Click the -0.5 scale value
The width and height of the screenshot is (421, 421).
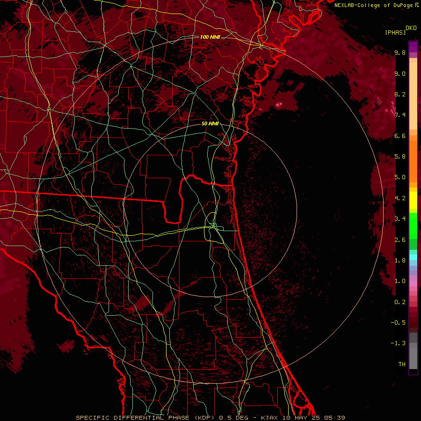[x=398, y=323]
